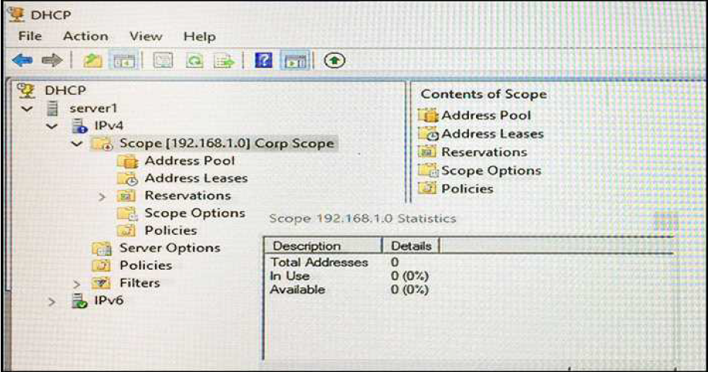This screenshot has width=708, height=372.
Task: Click Address Leases clock icon in tree
Action: pos(127,179)
